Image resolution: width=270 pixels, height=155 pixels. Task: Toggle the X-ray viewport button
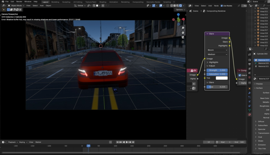pyautogui.click(x=168, y=6)
